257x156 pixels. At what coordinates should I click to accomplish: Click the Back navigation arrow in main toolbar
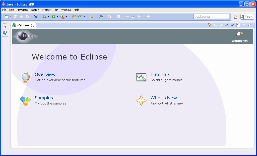(139, 17)
